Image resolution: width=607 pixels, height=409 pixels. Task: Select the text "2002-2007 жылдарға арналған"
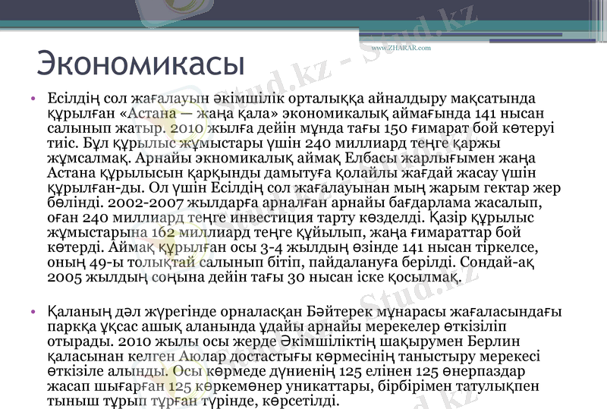pos(218,203)
